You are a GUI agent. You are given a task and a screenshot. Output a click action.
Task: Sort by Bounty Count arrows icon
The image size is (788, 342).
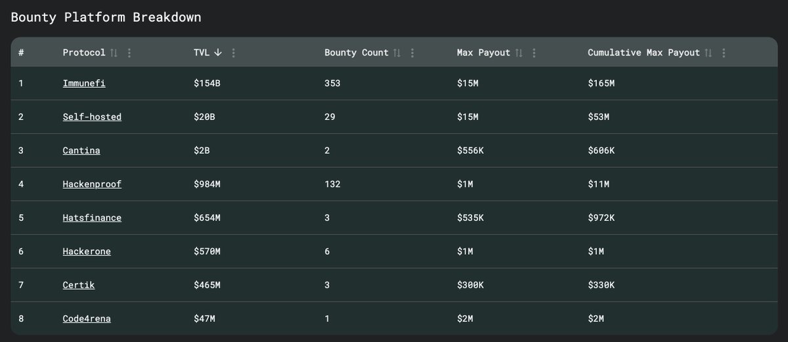(397, 53)
